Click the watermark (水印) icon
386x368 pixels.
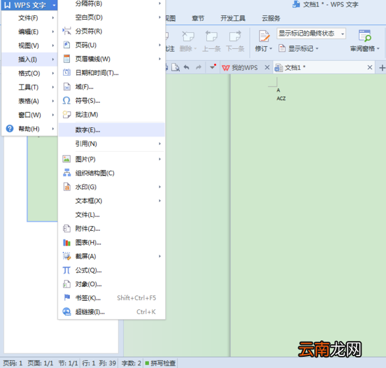click(67, 187)
